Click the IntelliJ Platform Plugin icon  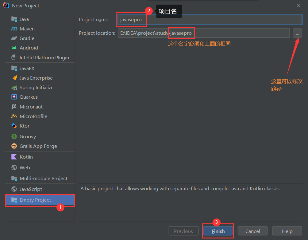pos(14,57)
